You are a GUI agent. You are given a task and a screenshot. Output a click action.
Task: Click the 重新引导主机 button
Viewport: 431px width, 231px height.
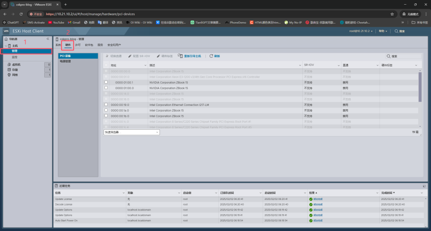(x=190, y=56)
